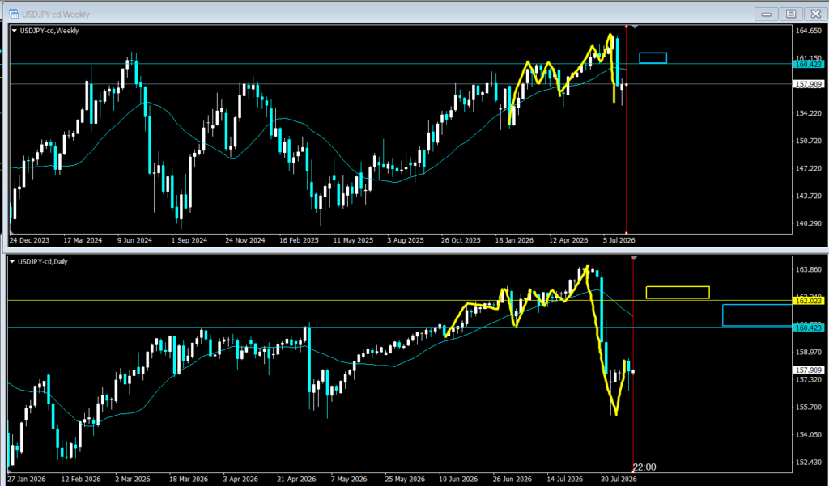Open the triangle menu beside USDJPY-cd,Weekly label
This screenshot has width=829, height=486.
click(x=15, y=31)
